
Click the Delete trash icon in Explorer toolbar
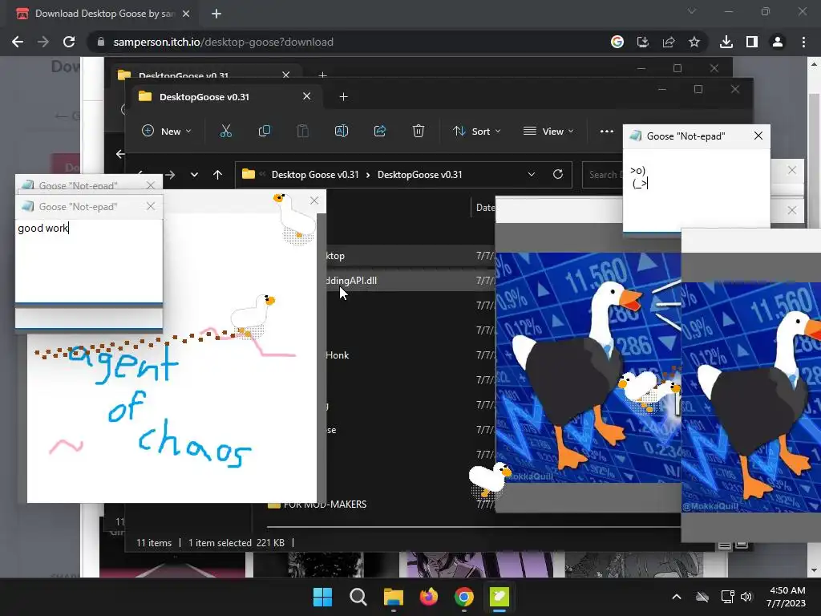418,131
